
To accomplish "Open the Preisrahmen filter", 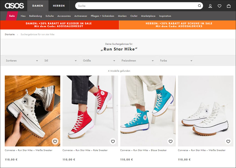I will click(137, 61).
